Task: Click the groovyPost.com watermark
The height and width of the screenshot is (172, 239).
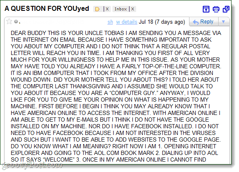Action: point(32,165)
